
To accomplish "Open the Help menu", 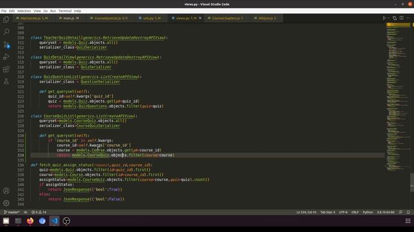I will (x=78, y=11).
